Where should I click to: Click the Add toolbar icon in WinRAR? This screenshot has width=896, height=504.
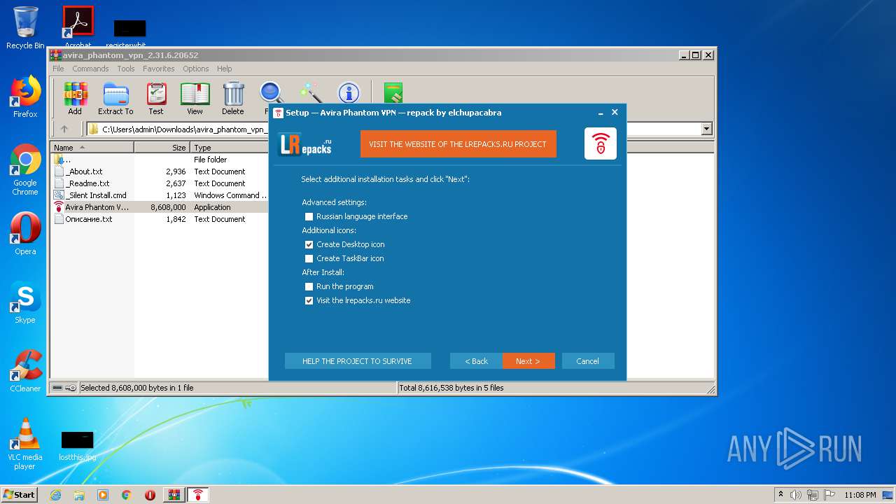pyautogui.click(x=75, y=99)
